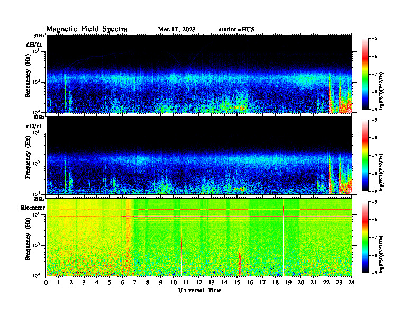Click the log(PSD) label beside dD/dt color bar
The height and width of the screenshot is (324, 419).
(381, 172)
